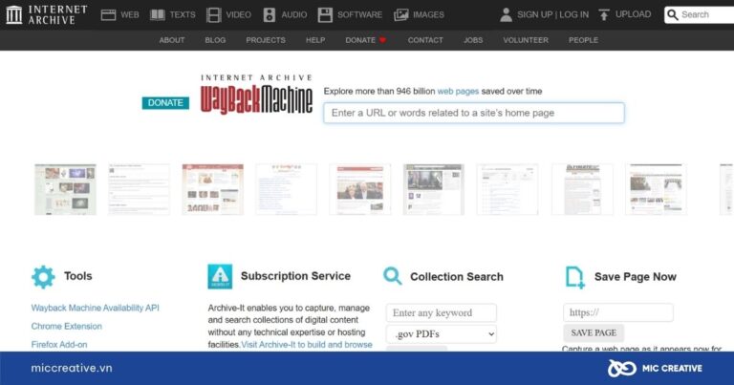Screen dimensions: 734x385
Task: Expand the .gov PDFs dropdown
Action: click(x=442, y=334)
